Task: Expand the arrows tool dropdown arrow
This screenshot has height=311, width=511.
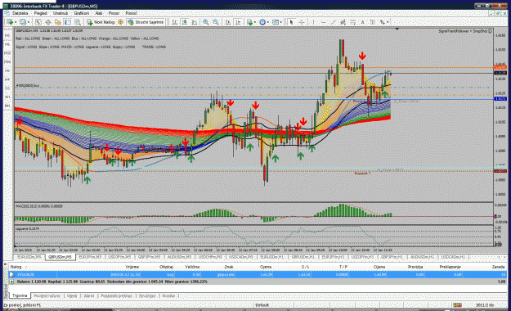Action: pos(388,22)
